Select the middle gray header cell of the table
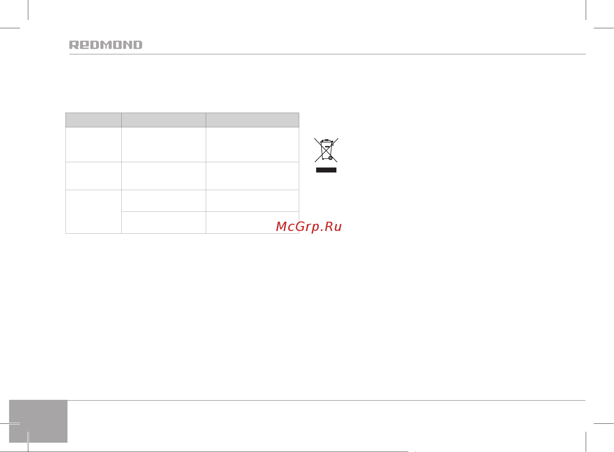The height and width of the screenshot is (452, 614). [164, 120]
